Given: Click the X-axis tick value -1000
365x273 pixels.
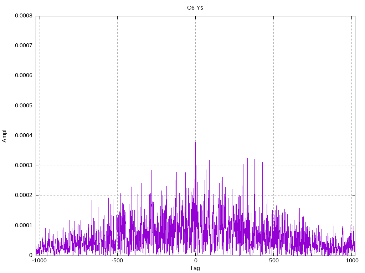Looking at the screenshot, I should 39,261.
